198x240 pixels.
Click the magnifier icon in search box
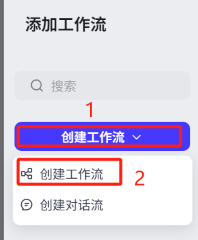point(37,85)
